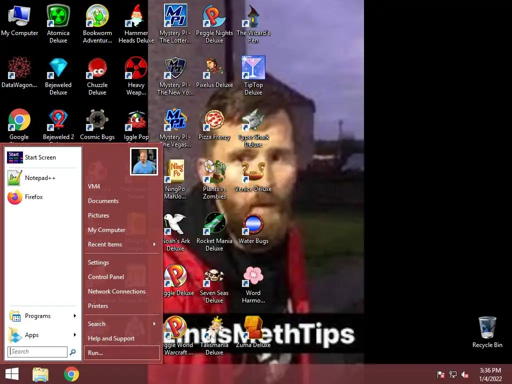Expand the Search submenu arrow

[154, 324]
